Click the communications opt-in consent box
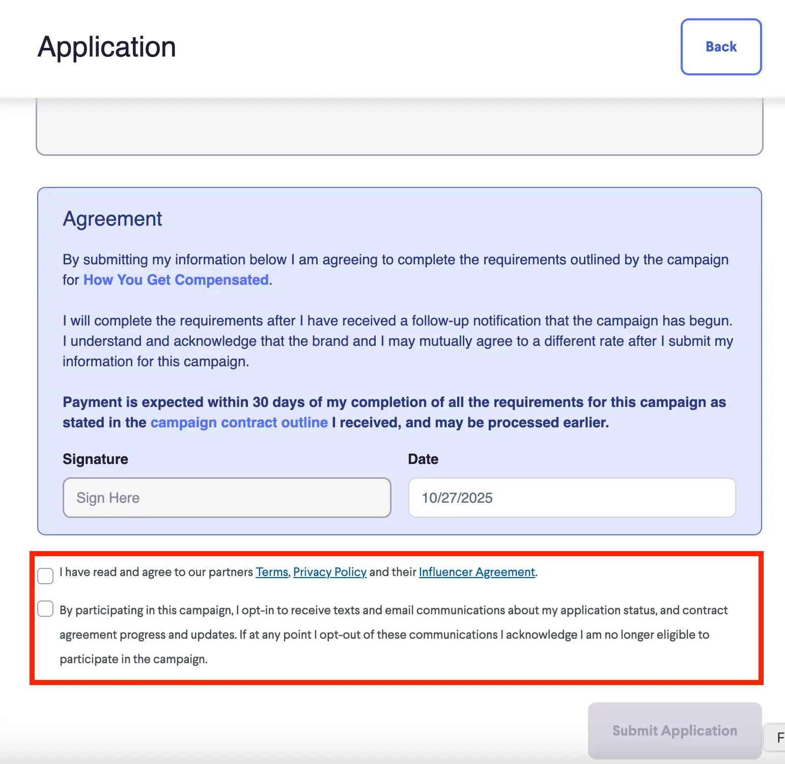This screenshot has width=785, height=764. coord(45,609)
